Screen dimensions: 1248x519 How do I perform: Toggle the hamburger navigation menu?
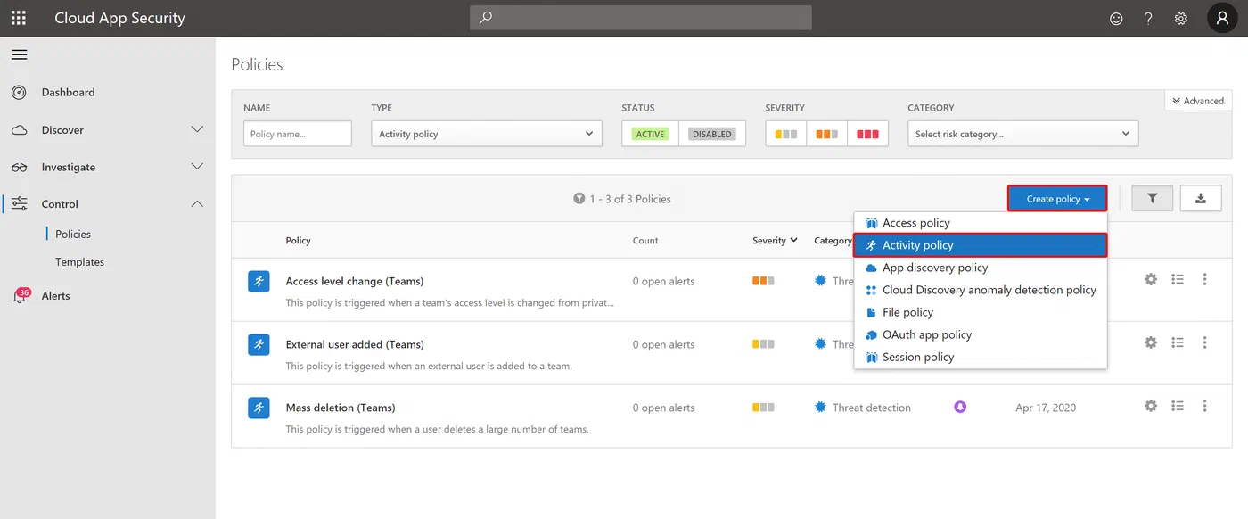click(19, 55)
